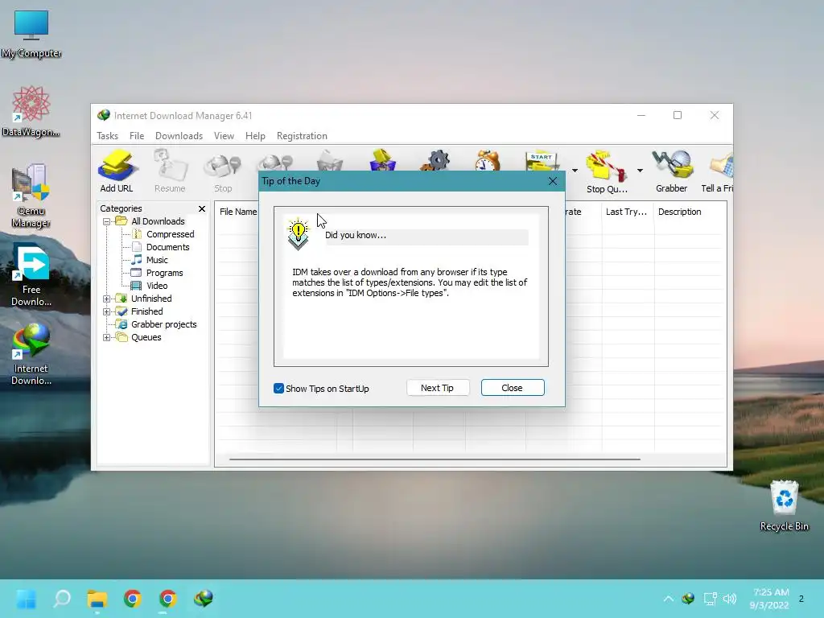The height and width of the screenshot is (618, 824).
Task: Sort by the Last Try column header
Action: [x=628, y=212]
